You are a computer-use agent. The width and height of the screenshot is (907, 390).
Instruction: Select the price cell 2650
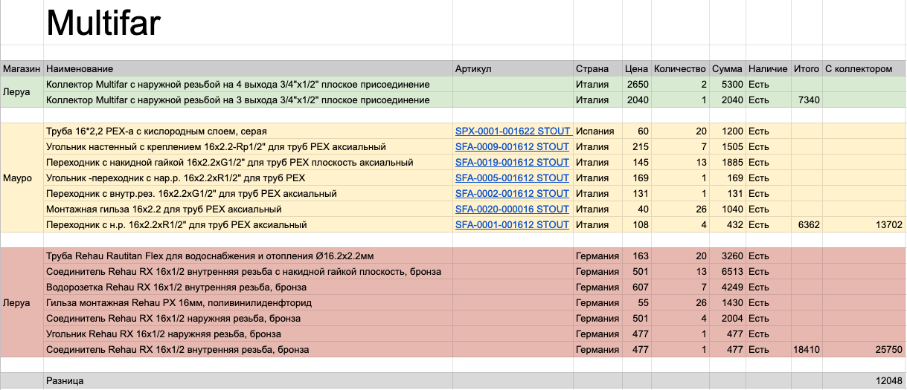[637, 85]
